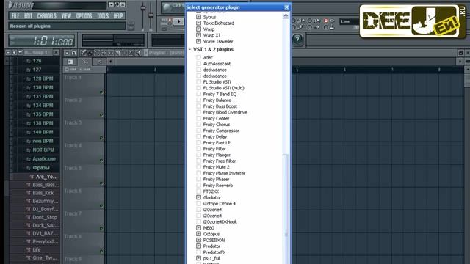This screenshot has width=470, height=264.
Task: Collapse the VST 1 & 2 plugins section
Action: tap(189, 49)
